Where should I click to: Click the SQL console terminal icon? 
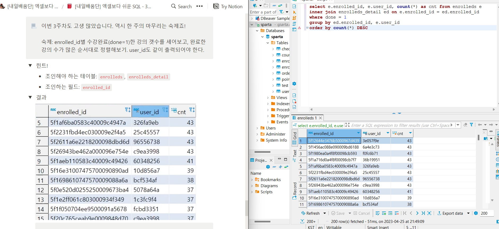coord(294,30)
